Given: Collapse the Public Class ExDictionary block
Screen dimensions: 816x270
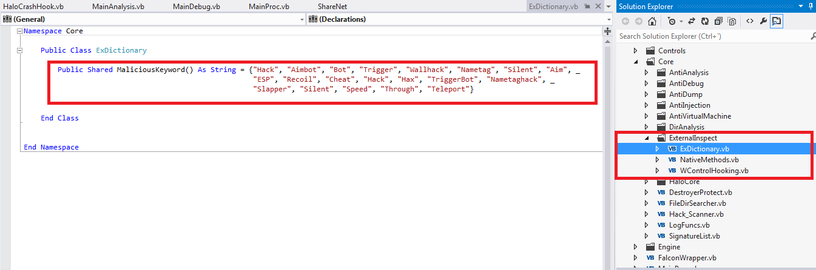Looking at the screenshot, I should [20, 50].
